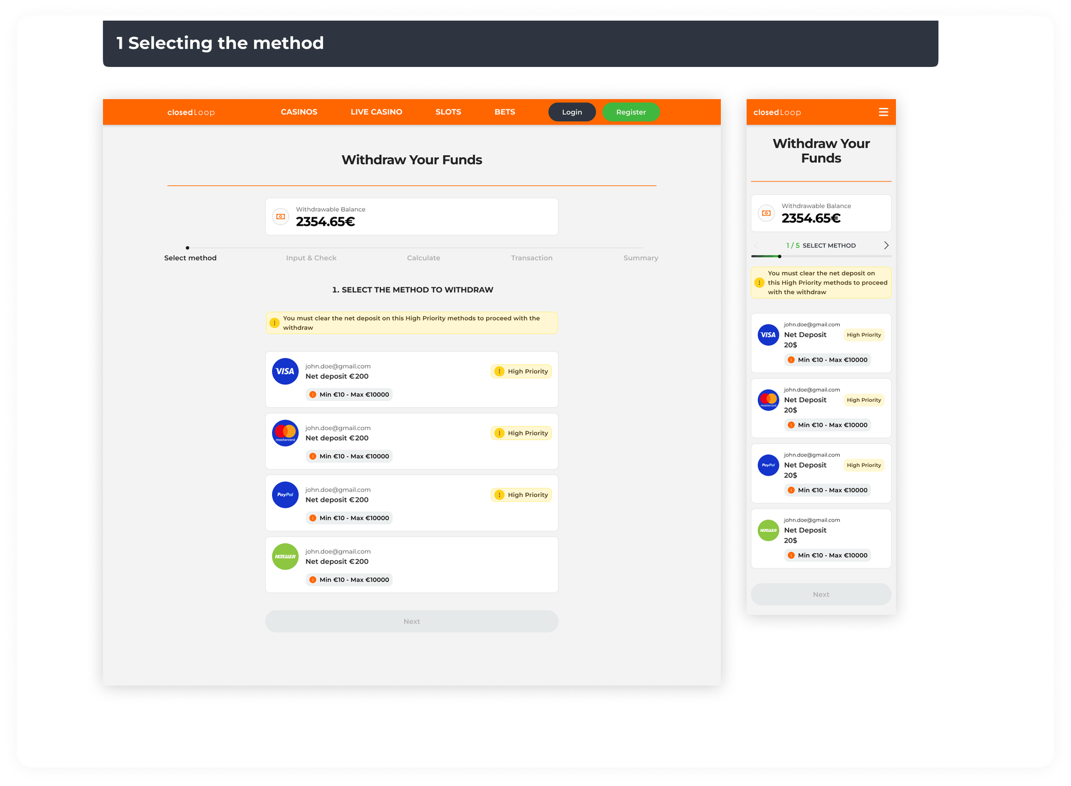The height and width of the screenshot is (786, 1071).
Task: Click the desktop closedLoop logo
Action: pos(191,112)
